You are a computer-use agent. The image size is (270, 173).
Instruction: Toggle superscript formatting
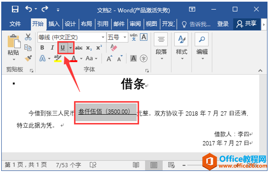[x=99, y=47]
